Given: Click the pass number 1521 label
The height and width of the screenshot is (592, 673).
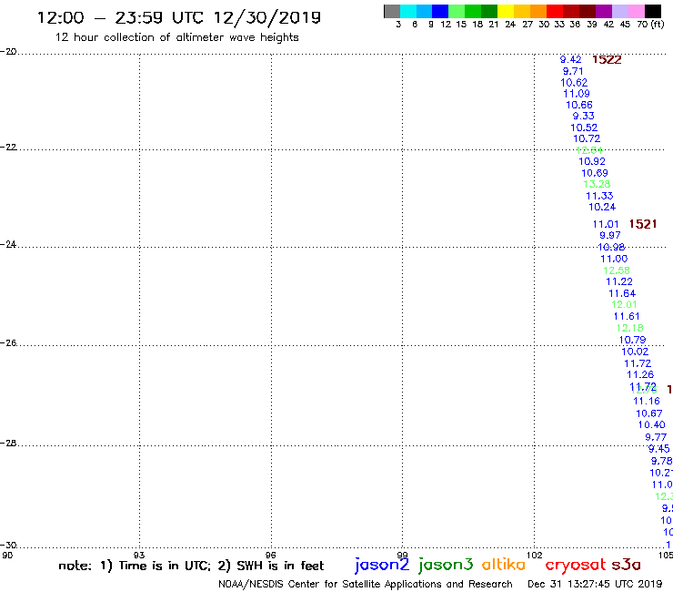Looking at the screenshot, I should tap(642, 224).
